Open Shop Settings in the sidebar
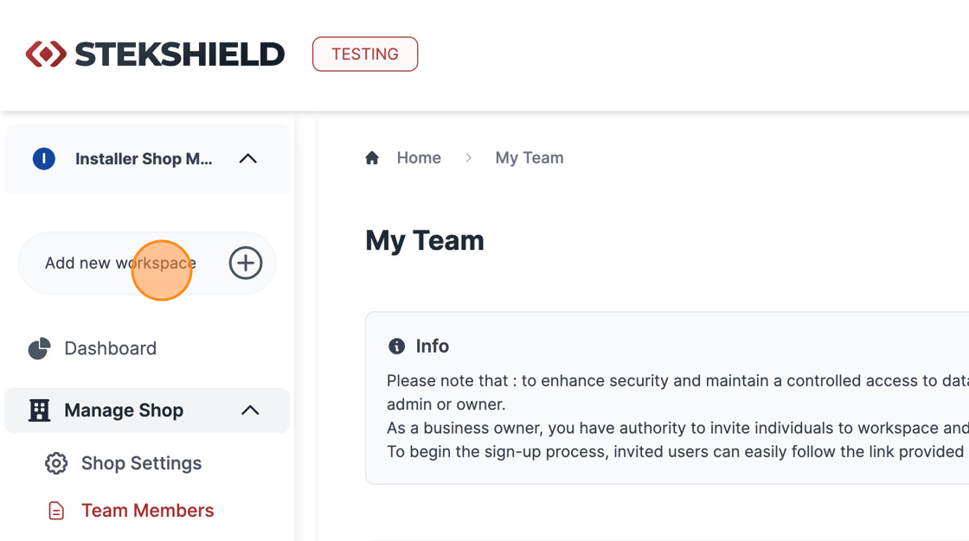Image resolution: width=969 pixels, height=541 pixels. (x=142, y=463)
